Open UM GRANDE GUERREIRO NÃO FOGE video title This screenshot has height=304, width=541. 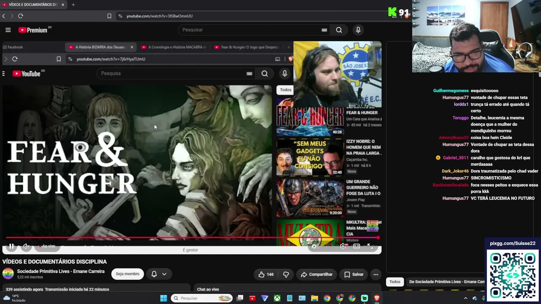pyautogui.click(x=363, y=187)
